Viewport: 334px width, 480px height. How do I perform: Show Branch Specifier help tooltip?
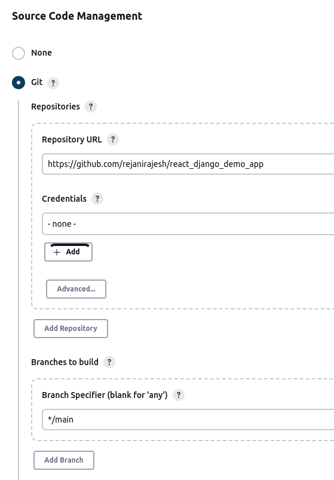[179, 395]
